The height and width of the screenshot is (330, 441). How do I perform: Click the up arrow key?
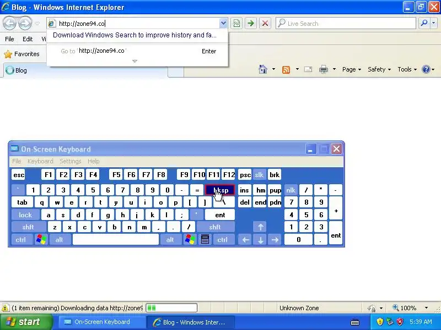260,227
